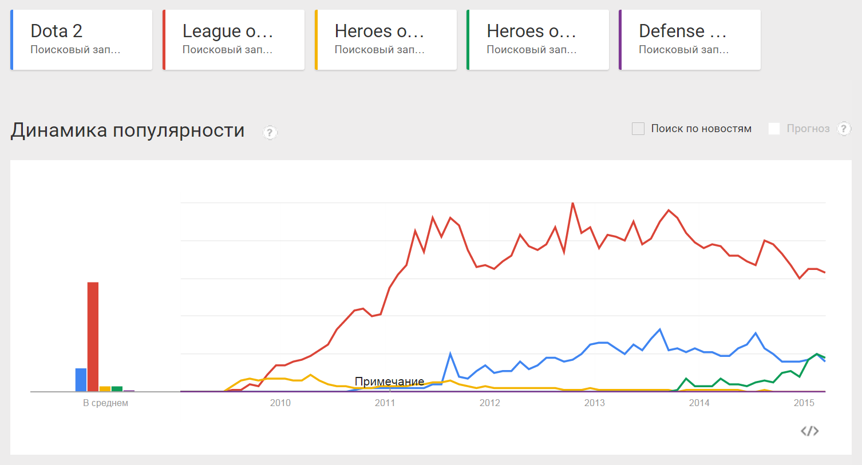Toggle the Прогноз checkbox
Viewport: 862px width, 465px height.
coord(774,129)
